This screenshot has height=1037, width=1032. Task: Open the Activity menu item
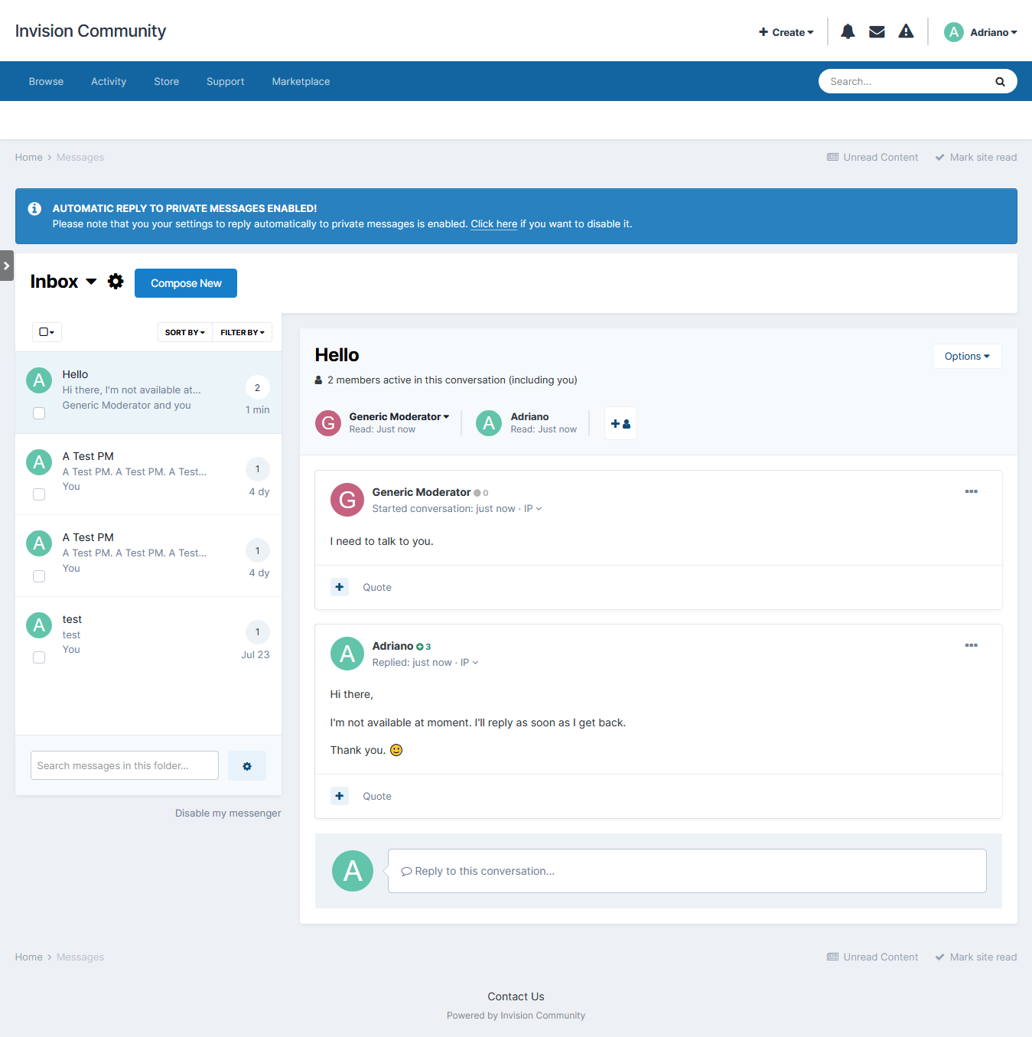pos(109,81)
